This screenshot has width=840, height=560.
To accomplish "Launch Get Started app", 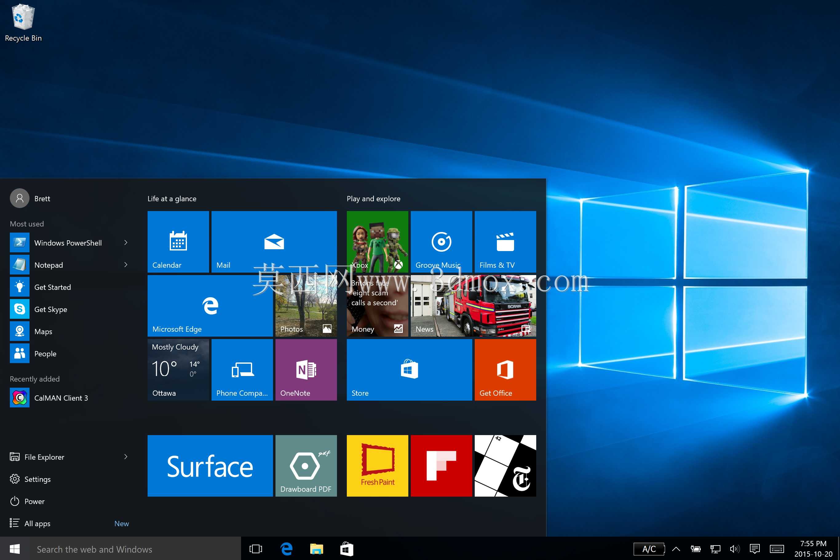I will tap(69, 287).
